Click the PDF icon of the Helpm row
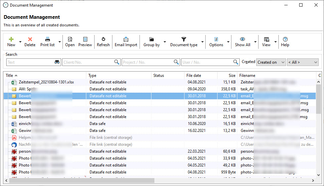Screen dimensions: 324x186 14,138
